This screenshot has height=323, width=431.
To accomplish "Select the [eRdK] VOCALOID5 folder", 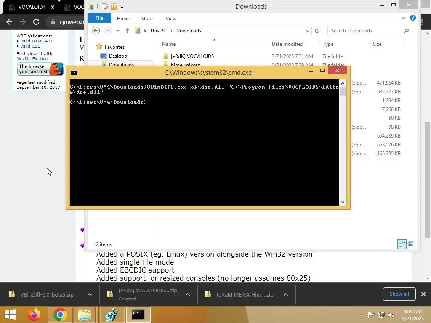I will (x=192, y=56).
